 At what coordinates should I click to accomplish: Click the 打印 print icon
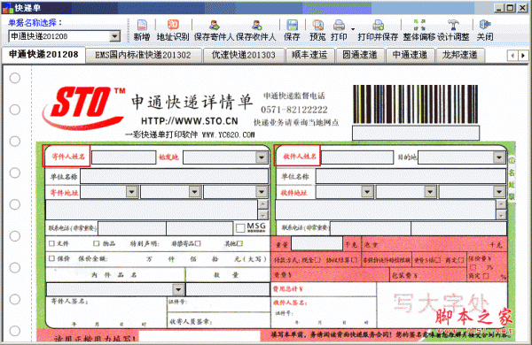tap(339, 25)
